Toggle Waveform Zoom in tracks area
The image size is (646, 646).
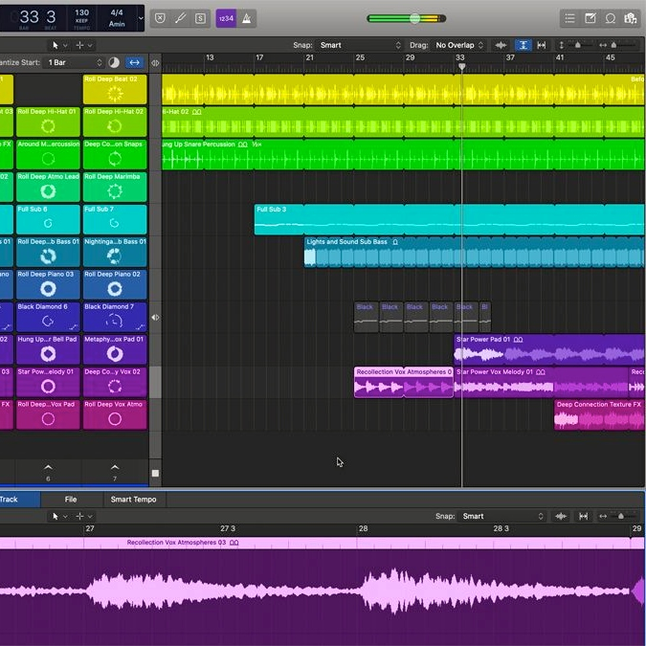(501, 45)
